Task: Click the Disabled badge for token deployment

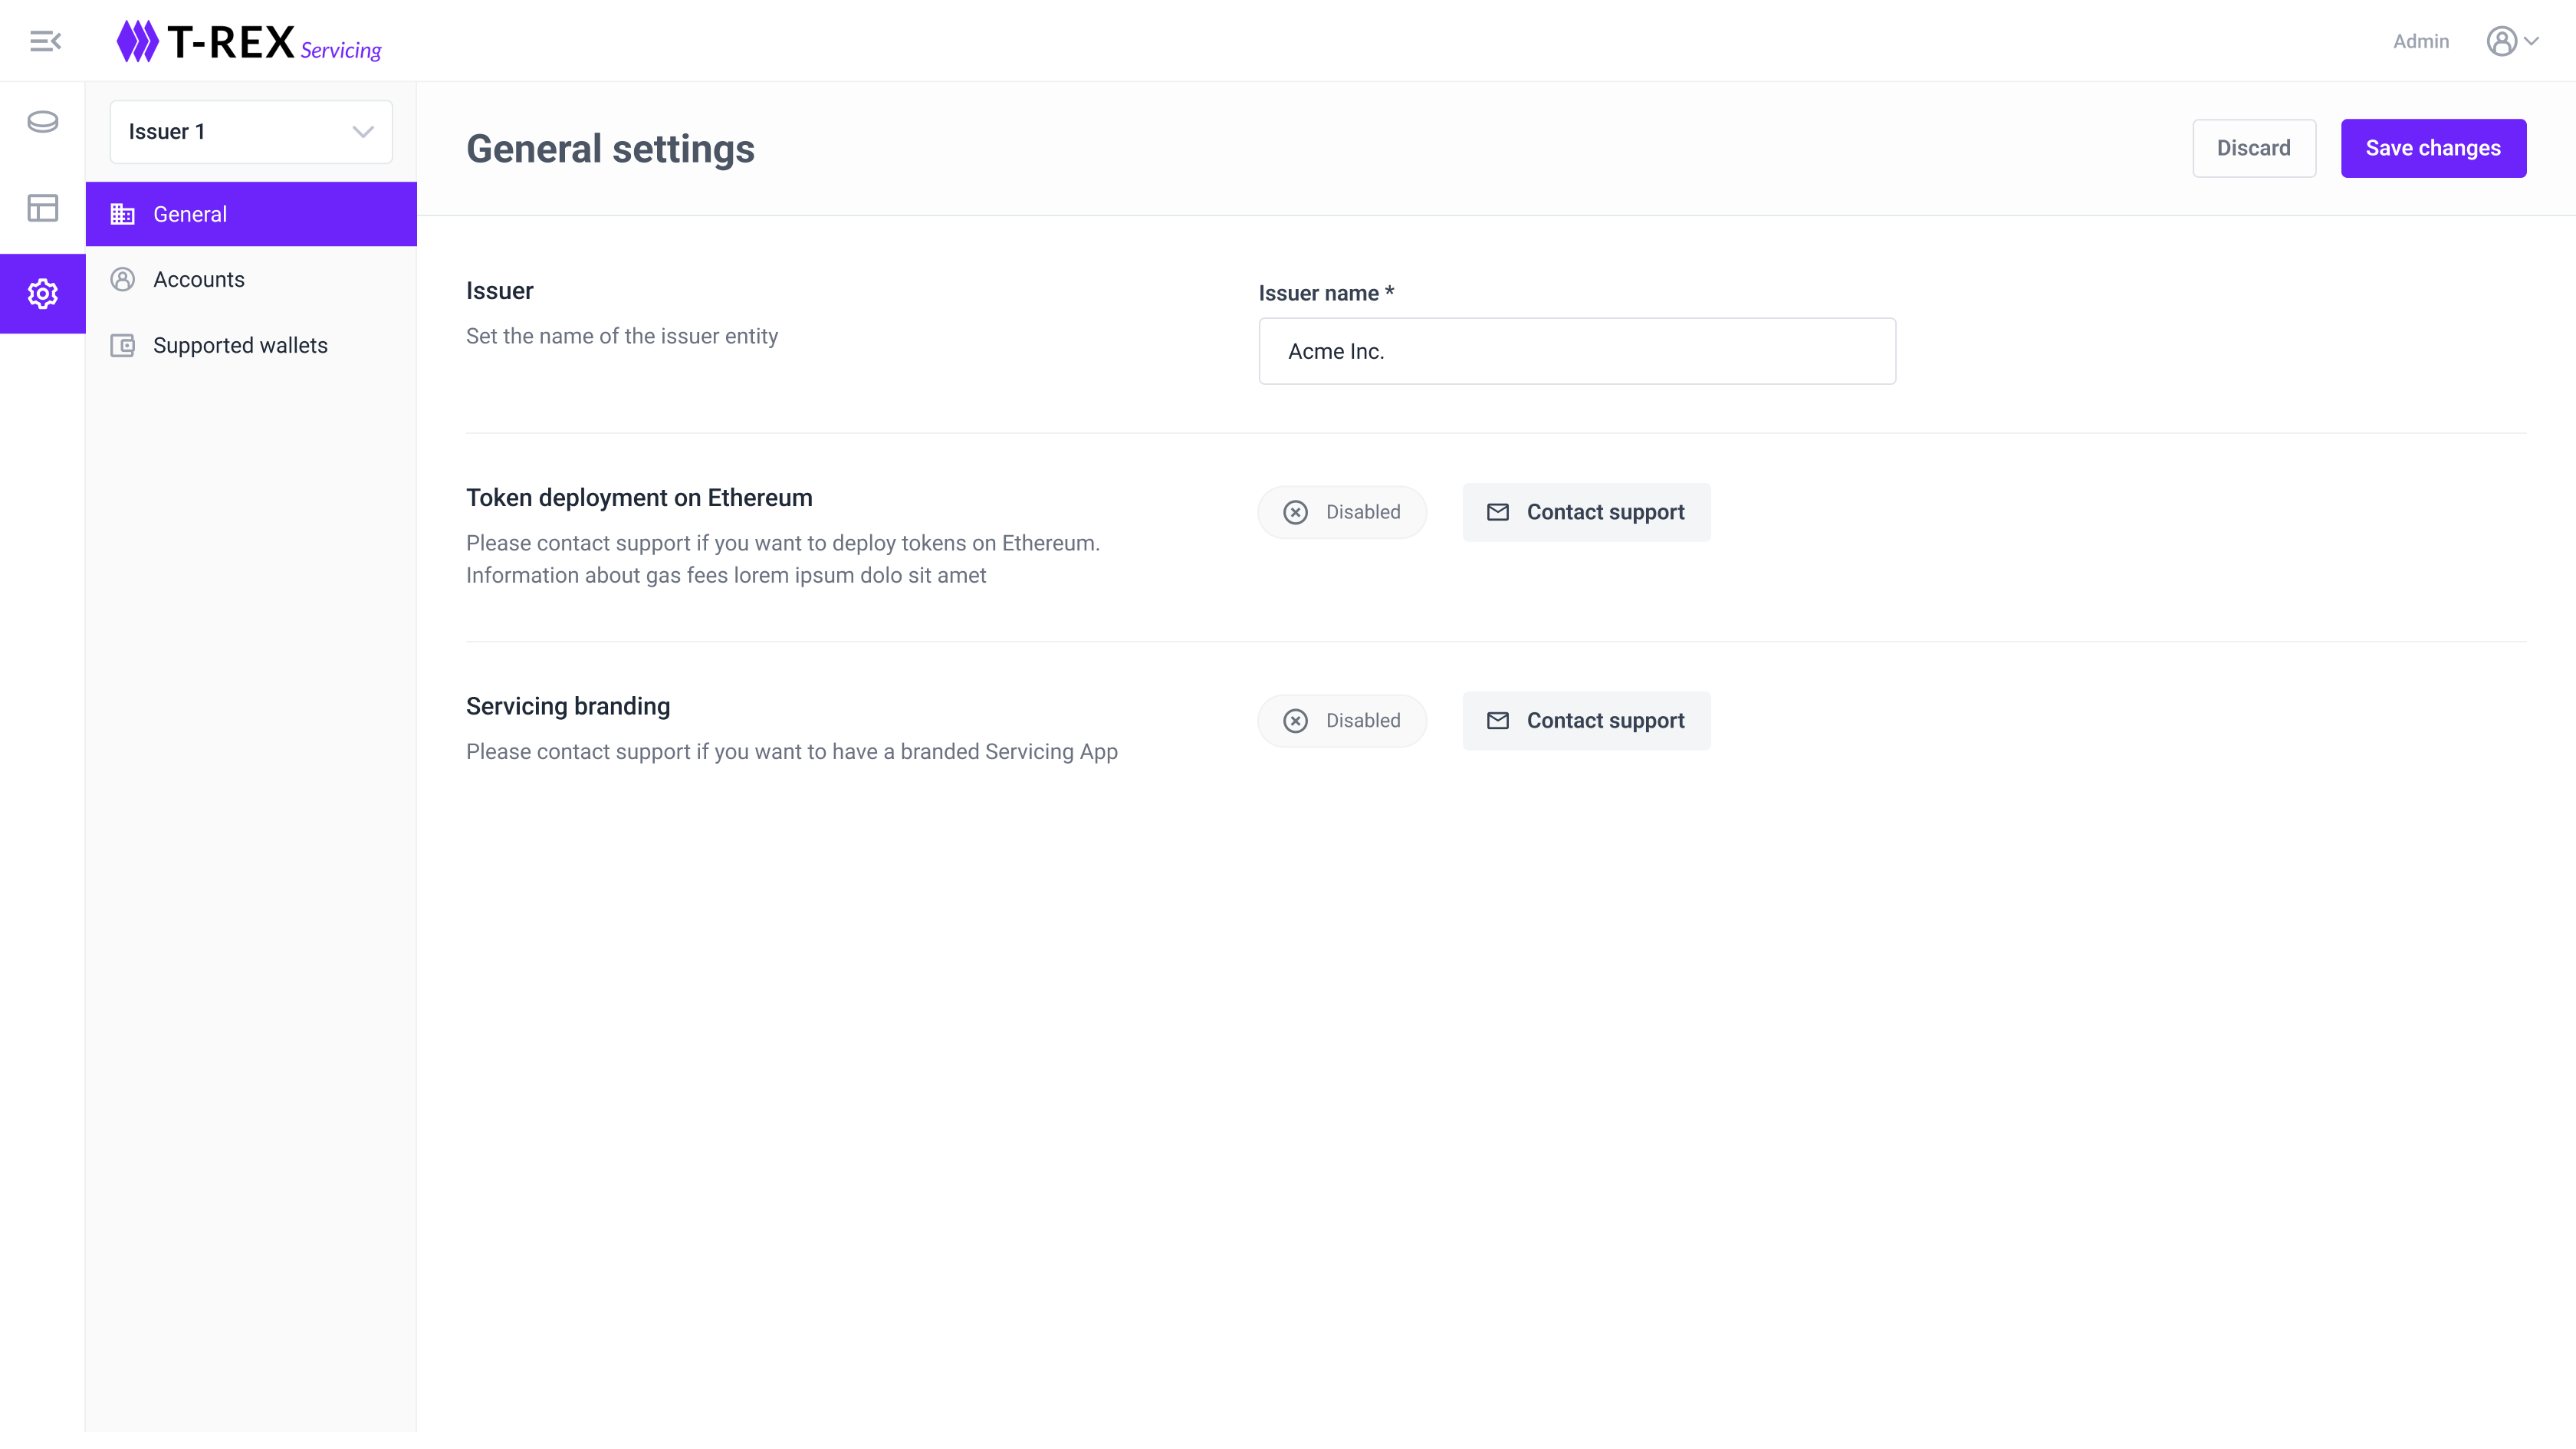Action: (x=1362, y=513)
